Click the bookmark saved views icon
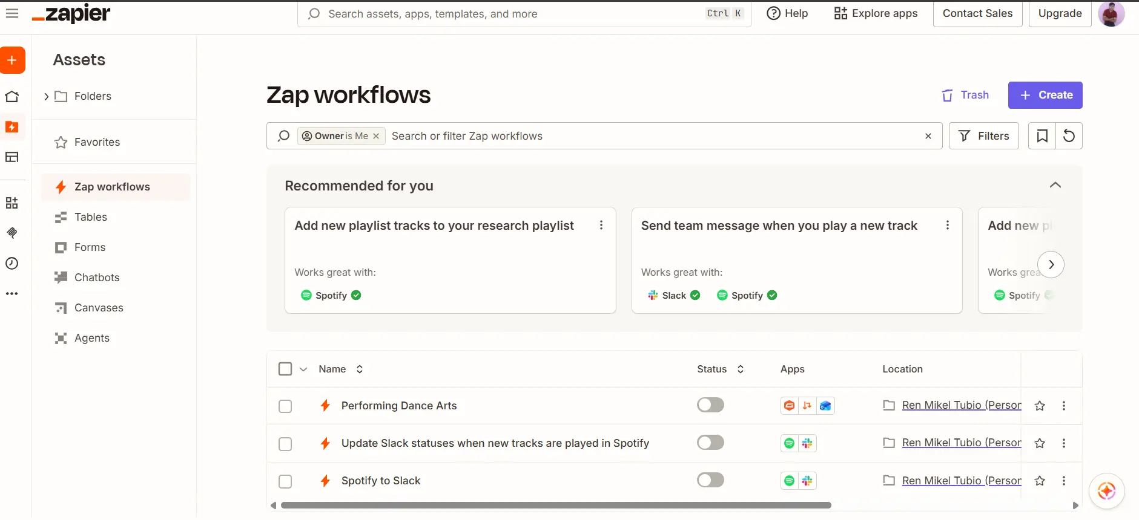The height and width of the screenshot is (520, 1139). click(x=1042, y=136)
